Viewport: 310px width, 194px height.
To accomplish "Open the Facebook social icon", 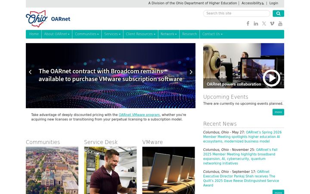I will [248, 24].
